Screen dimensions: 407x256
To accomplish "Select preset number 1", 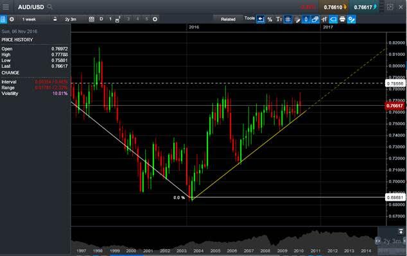I will click(x=110, y=19).
